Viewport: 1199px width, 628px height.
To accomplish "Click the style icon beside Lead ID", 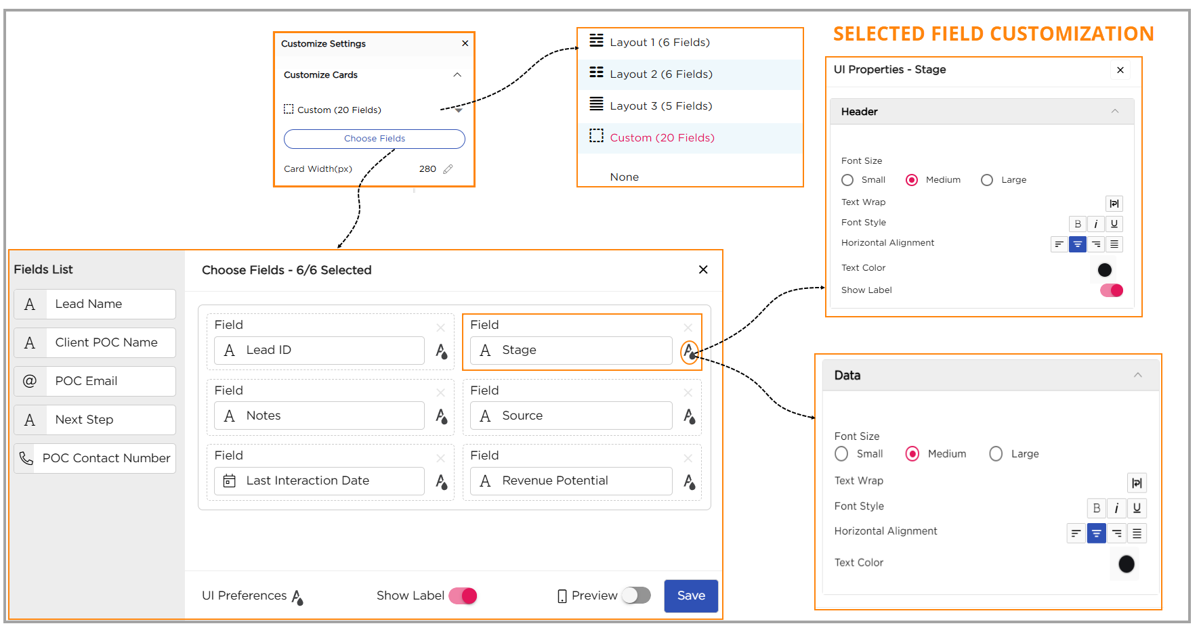I will coord(441,351).
